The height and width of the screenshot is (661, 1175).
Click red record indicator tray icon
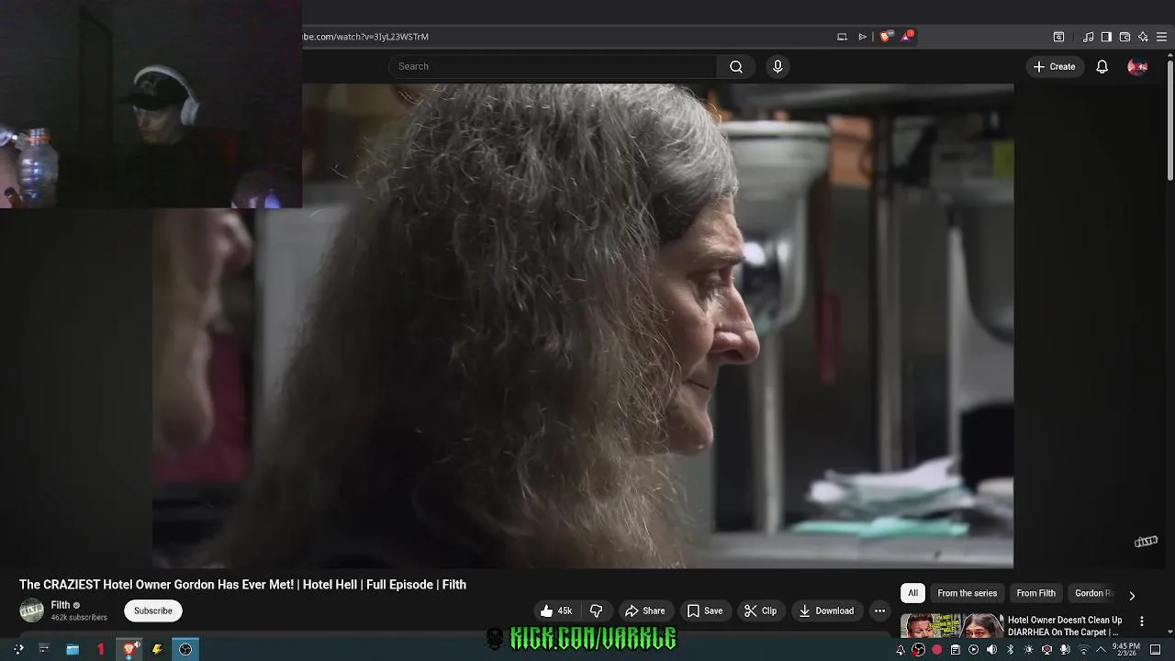936,650
